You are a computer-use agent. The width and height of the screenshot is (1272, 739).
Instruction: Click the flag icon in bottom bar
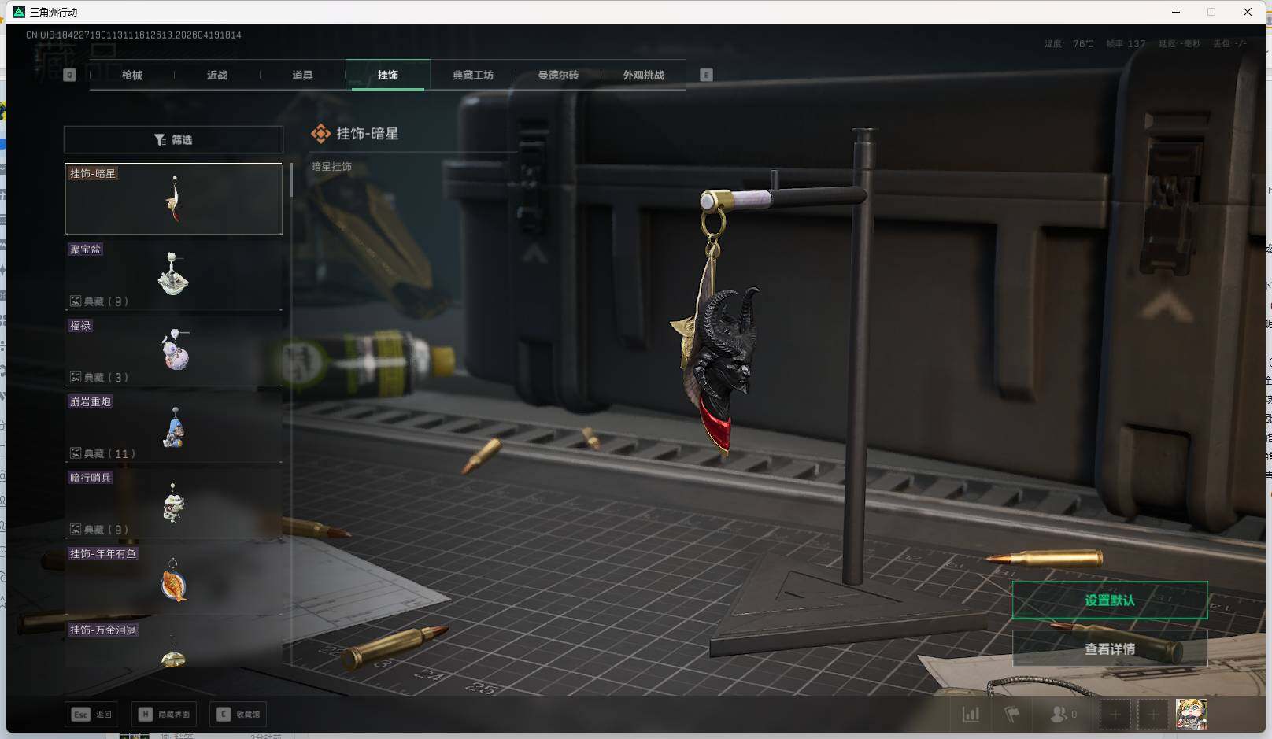click(x=1012, y=715)
